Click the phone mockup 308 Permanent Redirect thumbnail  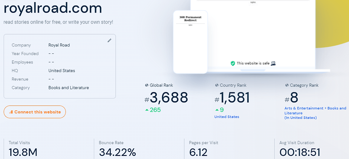coord(191,42)
